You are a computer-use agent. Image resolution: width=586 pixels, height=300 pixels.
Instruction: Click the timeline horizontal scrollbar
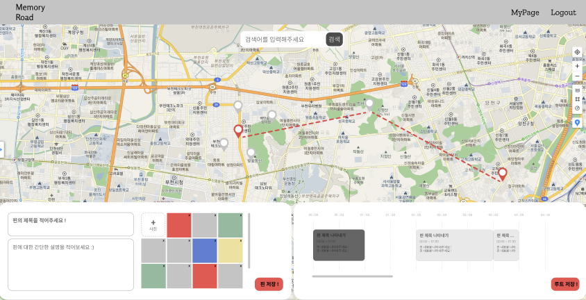tap(353, 276)
